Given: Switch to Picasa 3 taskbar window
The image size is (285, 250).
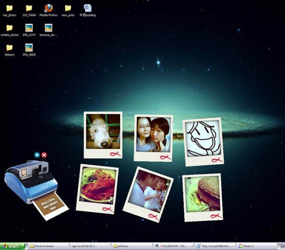Looking at the screenshot, I should (x=257, y=246).
